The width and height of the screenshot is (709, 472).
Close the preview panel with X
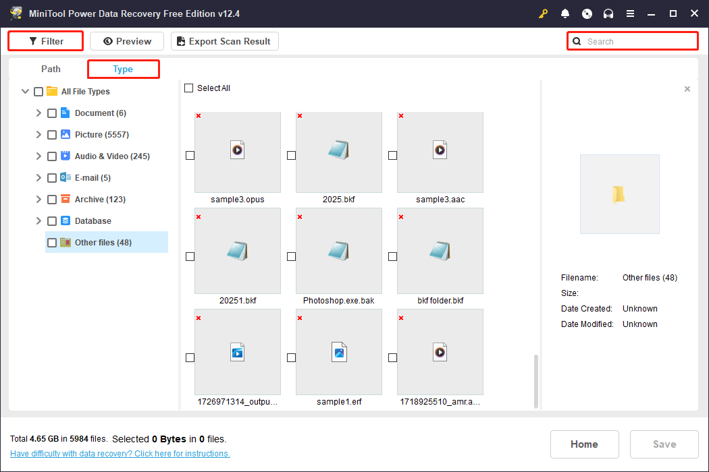[x=687, y=89]
